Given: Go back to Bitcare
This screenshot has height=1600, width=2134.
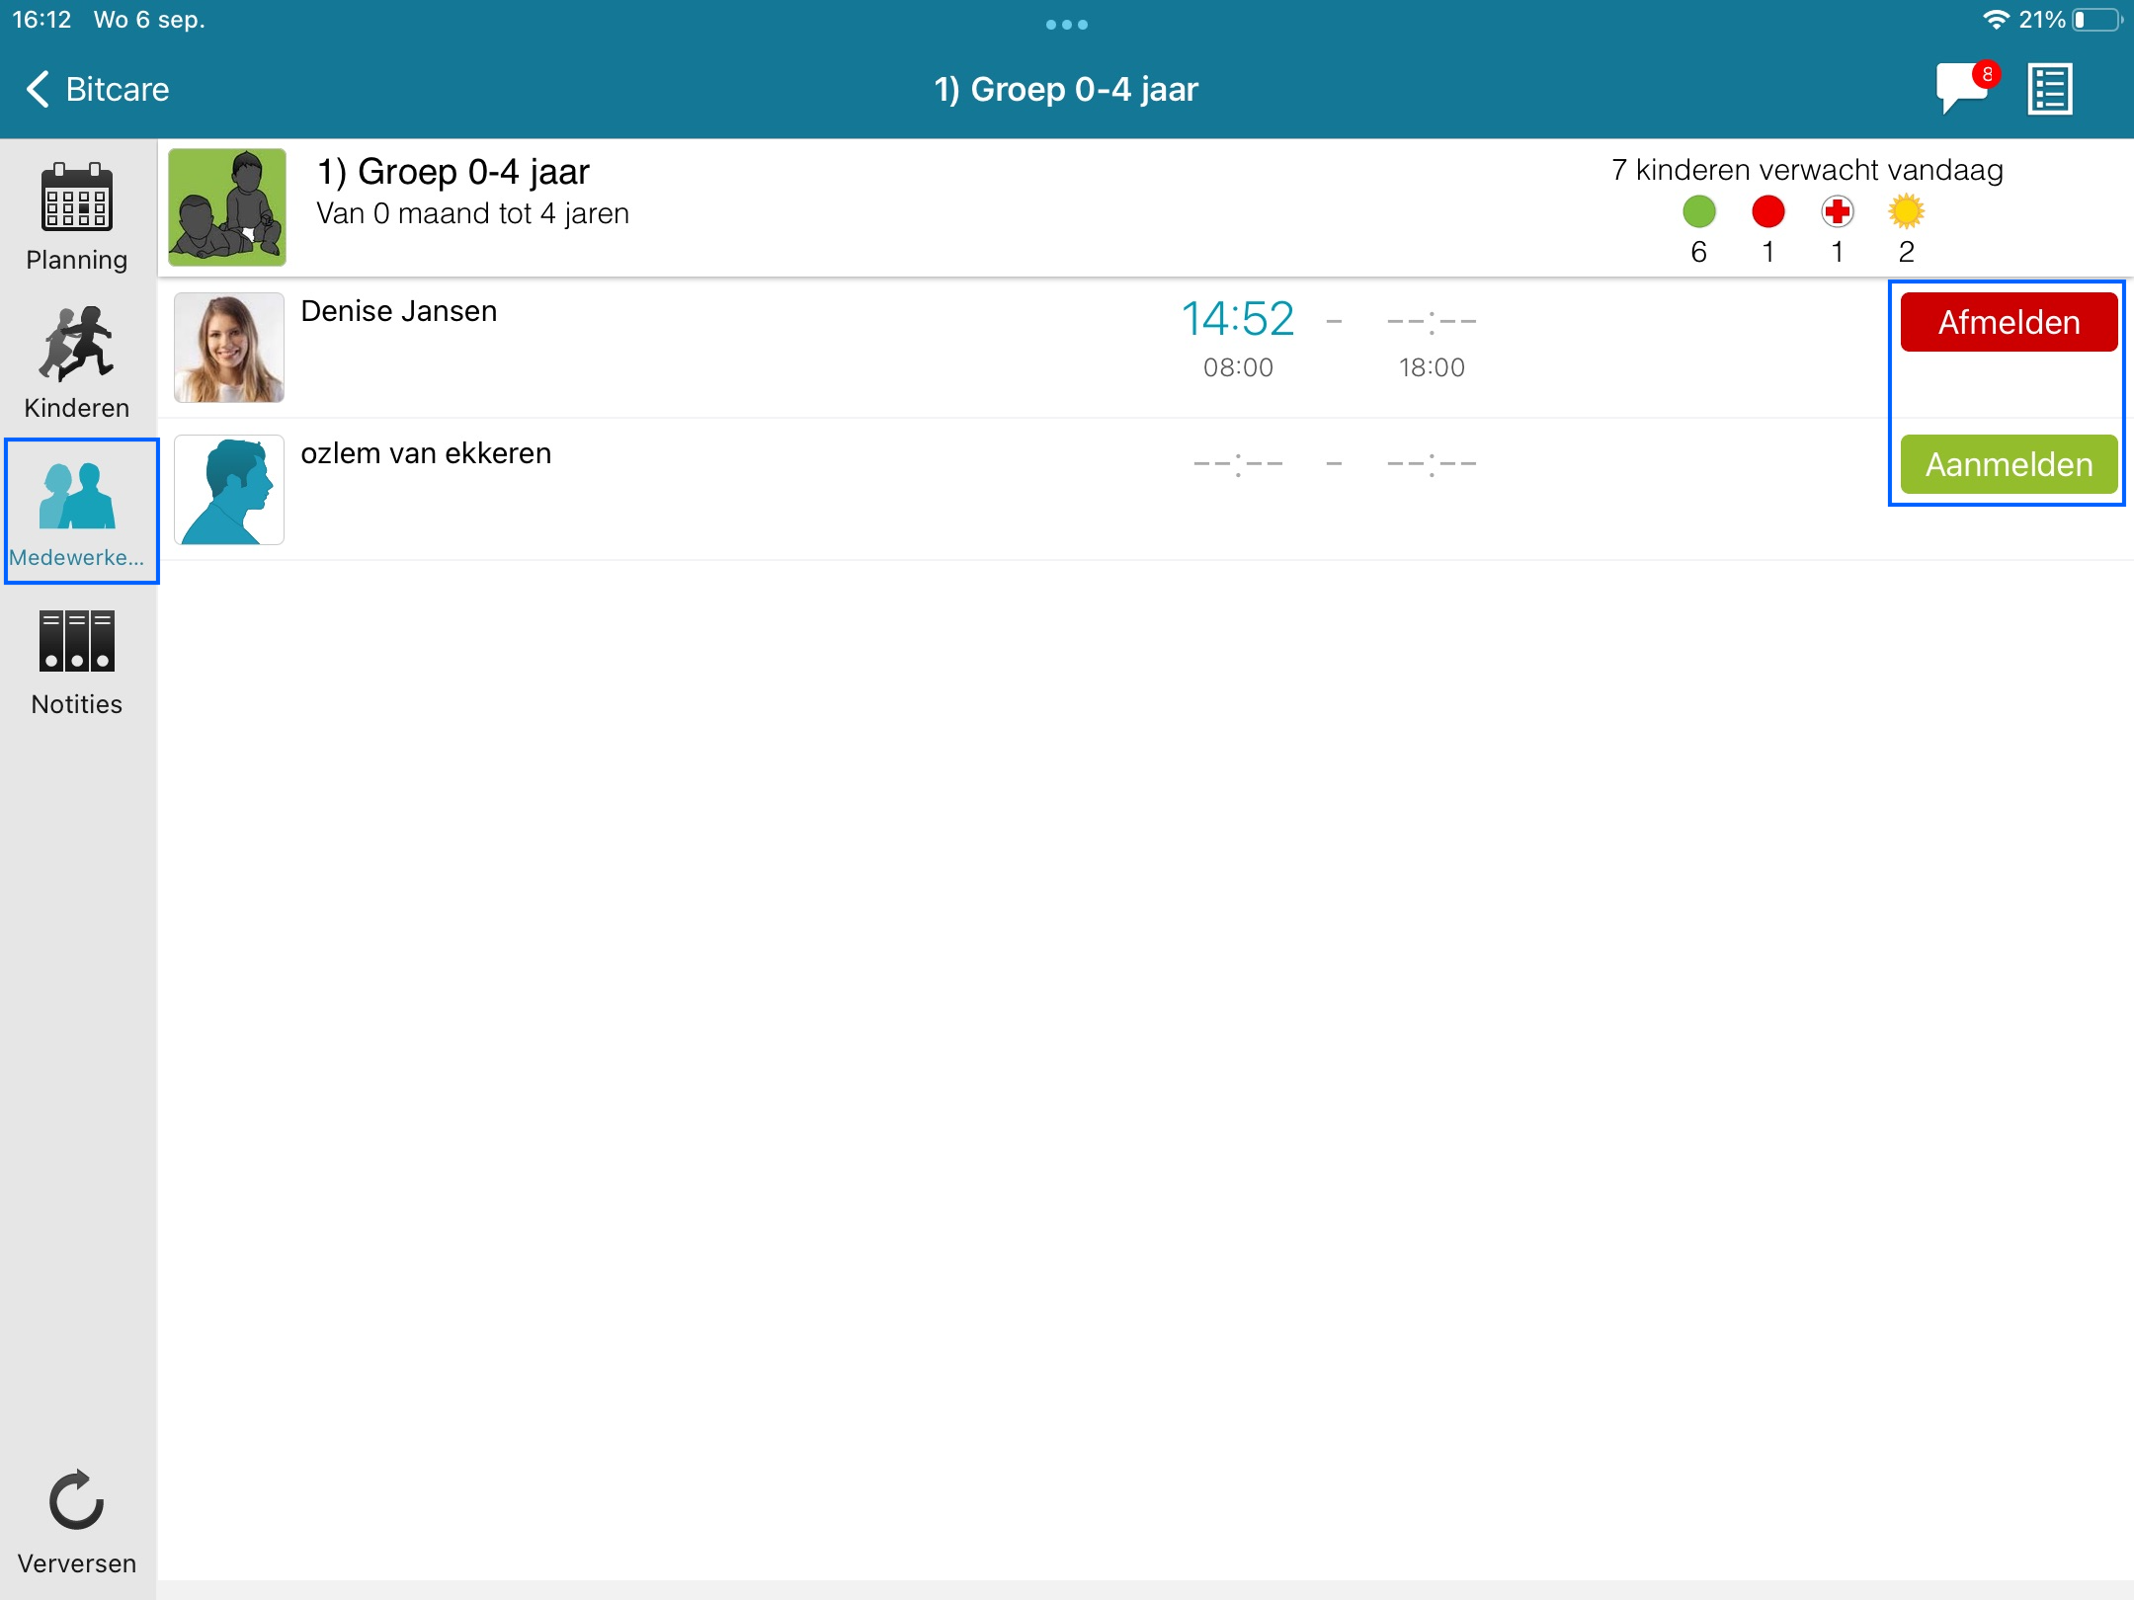Looking at the screenshot, I should (x=97, y=89).
